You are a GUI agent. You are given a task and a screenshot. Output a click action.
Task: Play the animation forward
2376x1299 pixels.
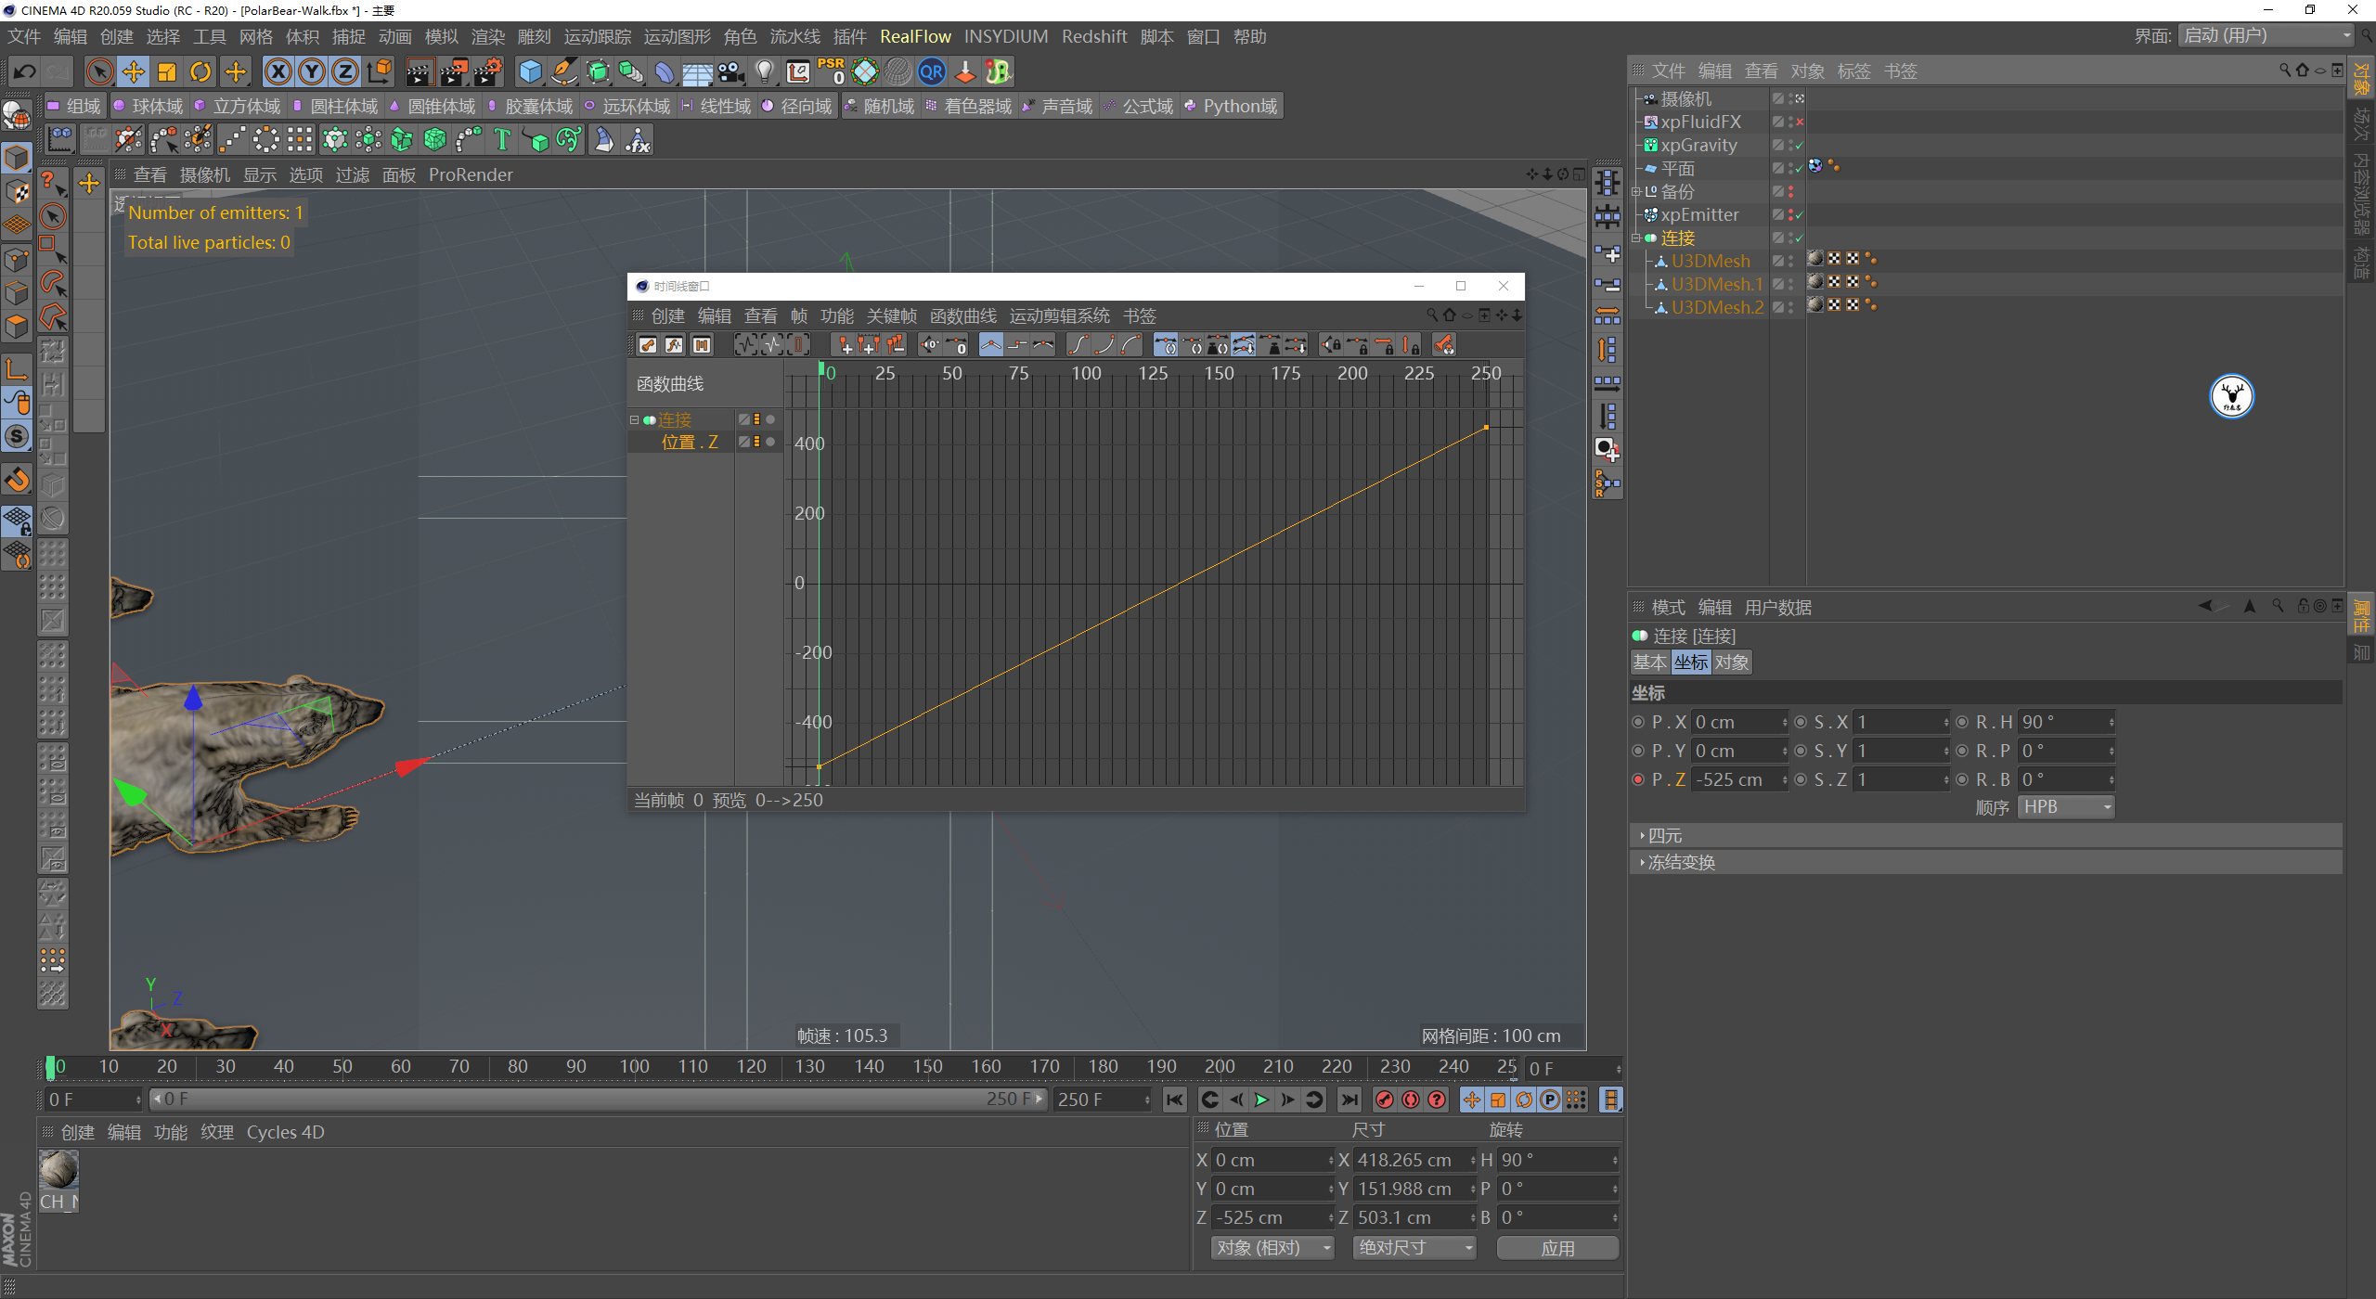coord(1261,1100)
